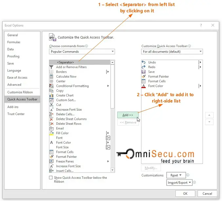The width and height of the screenshot is (222, 201).
Task: Open the Proofing options category
Action: click(13, 56)
